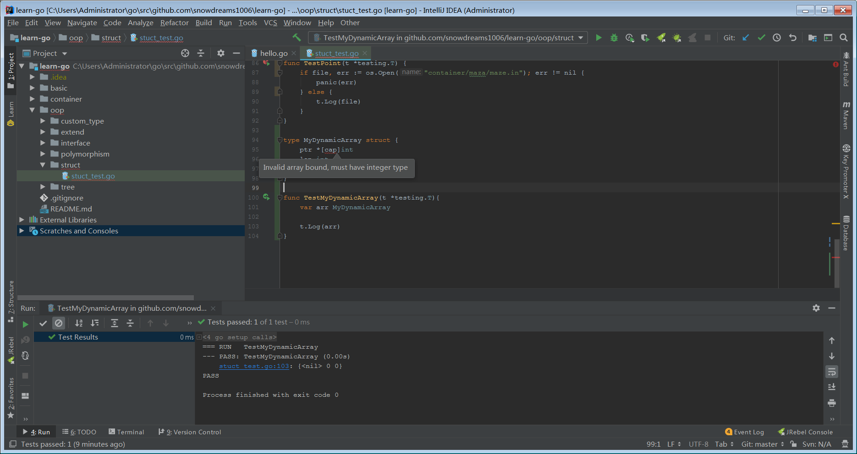Rerun tests with green arrow in Run panel
This screenshot has width=857, height=454.
(25, 324)
